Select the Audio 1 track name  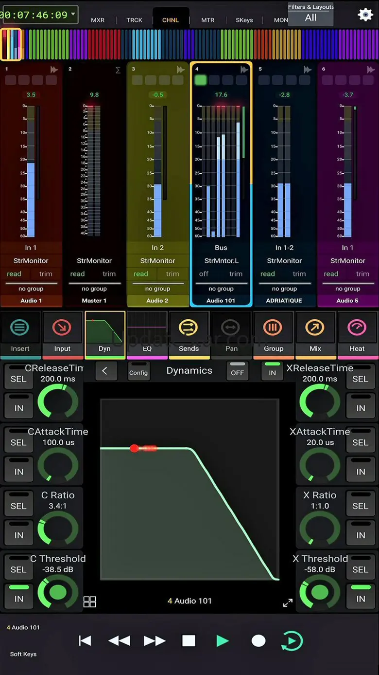31,301
